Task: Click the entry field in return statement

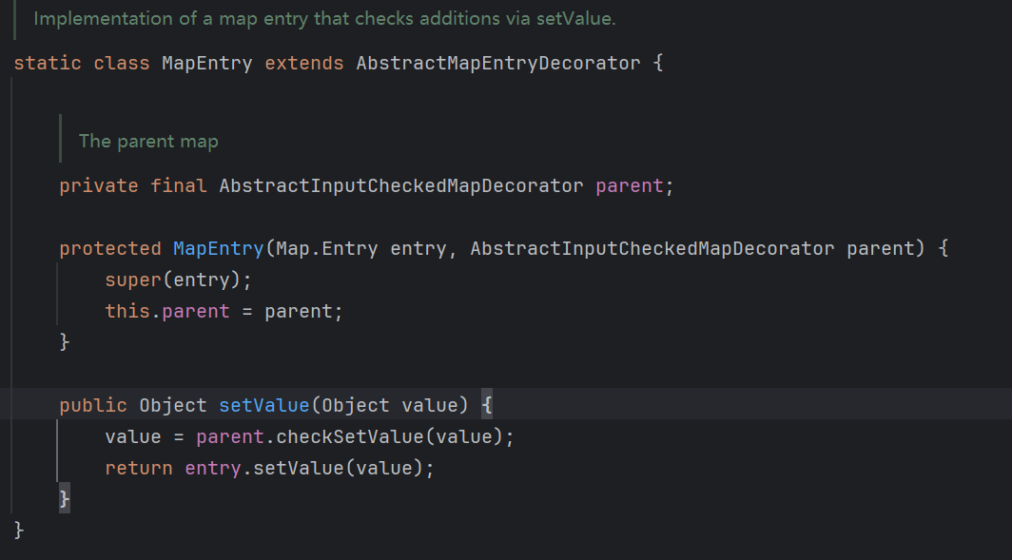Action: pos(213,469)
